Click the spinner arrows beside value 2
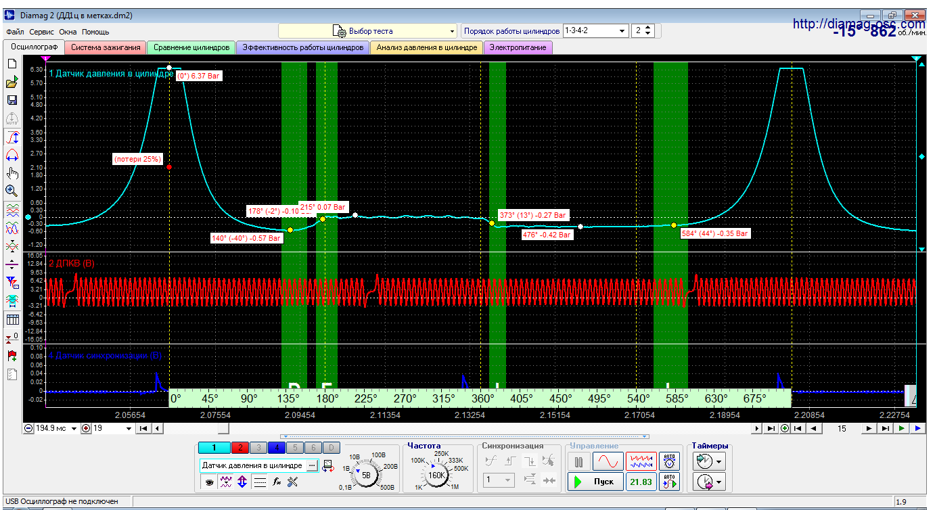This screenshot has width=935, height=510. point(649,31)
